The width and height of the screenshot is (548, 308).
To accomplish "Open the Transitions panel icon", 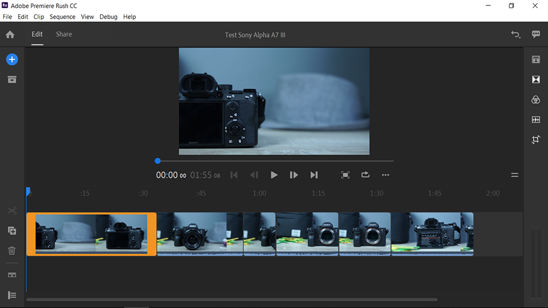I will coord(536,79).
